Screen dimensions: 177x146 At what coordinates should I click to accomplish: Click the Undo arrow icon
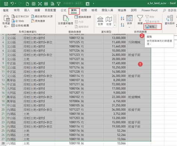click(12, 4)
